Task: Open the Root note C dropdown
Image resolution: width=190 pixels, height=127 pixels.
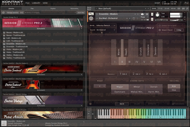Action: tap(100, 86)
